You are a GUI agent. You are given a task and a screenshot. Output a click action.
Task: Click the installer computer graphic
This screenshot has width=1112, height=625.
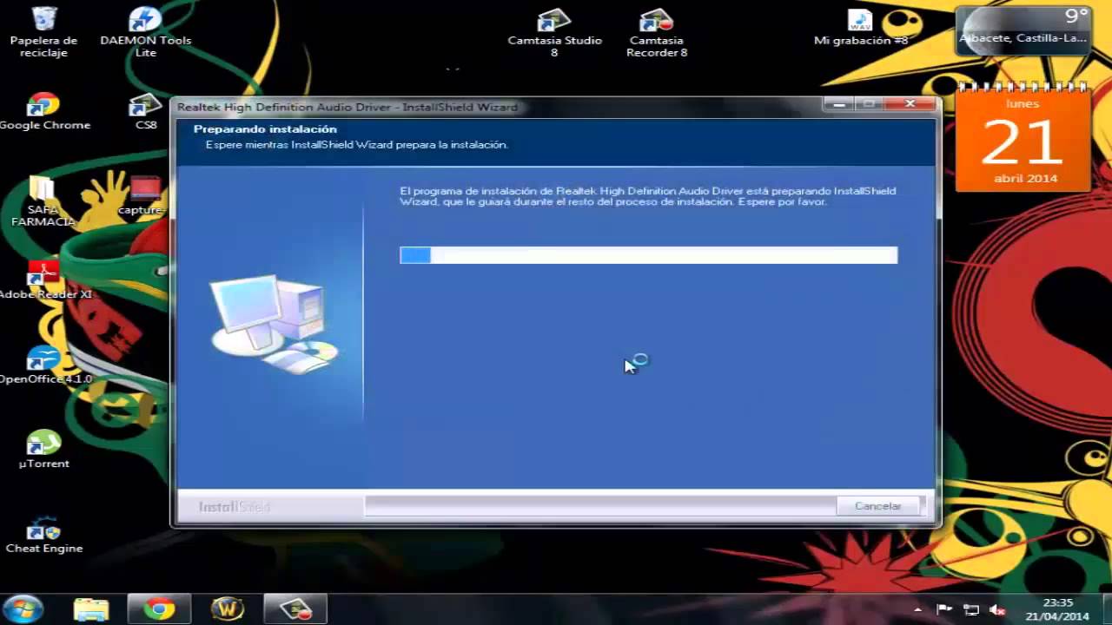coord(274,324)
